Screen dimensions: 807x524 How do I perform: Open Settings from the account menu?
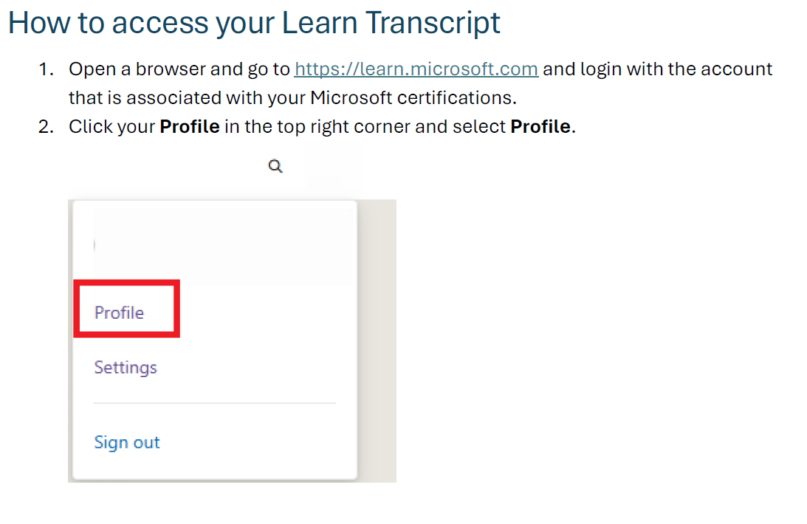[x=126, y=368]
